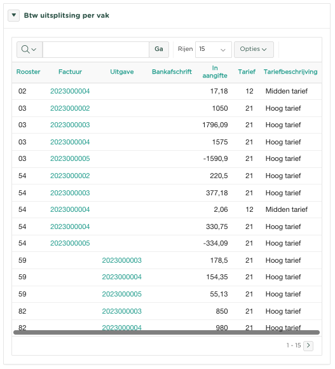This screenshot has width=335, height=369.
Task: Open factuur 2023000002 with amount 1050
Action: click(x=70, y=108)
